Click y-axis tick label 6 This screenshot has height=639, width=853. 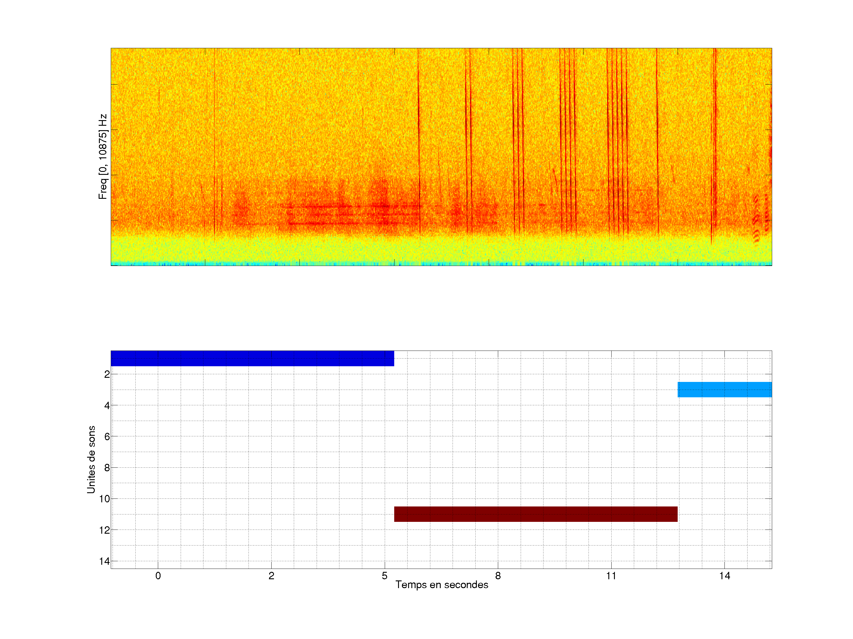tap(107, 436)
